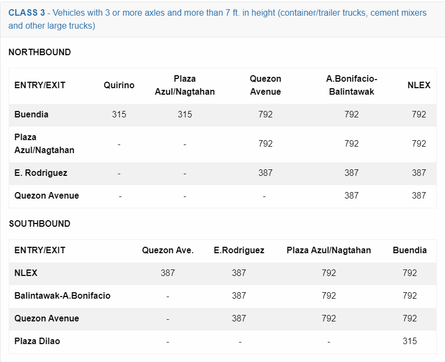Image resolution: width=445 pixels, height=362 pixels.
Task: Click the Southbound E.Rodriguez column header
Action: pyautogui.click(x=239, y=250)
